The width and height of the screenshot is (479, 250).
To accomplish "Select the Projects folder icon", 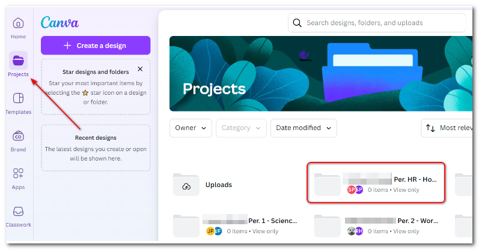I will 18,61.
